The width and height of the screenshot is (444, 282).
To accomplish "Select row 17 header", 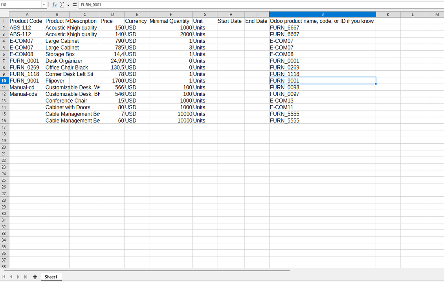I will pos(4,127).
